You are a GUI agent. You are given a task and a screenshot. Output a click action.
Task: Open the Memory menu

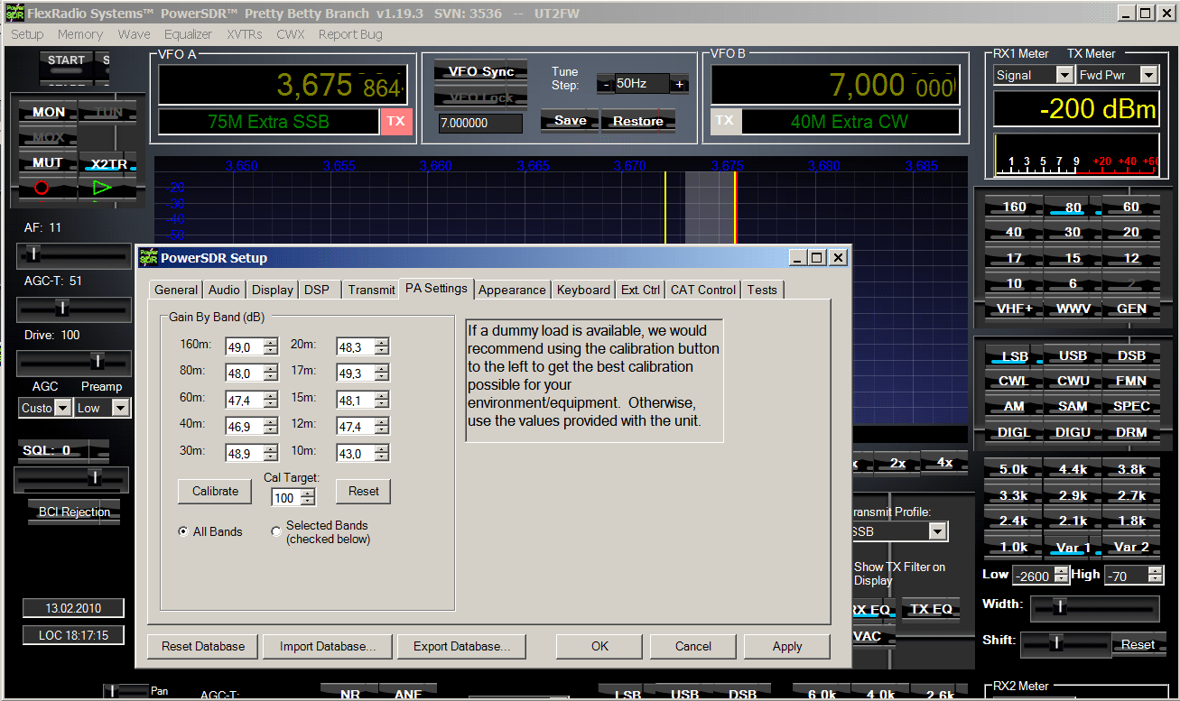point(80,34)
